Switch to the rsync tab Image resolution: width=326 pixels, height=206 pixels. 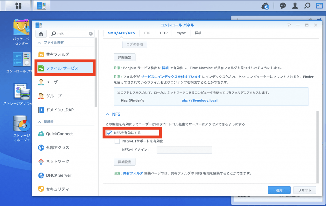point(181,32)
